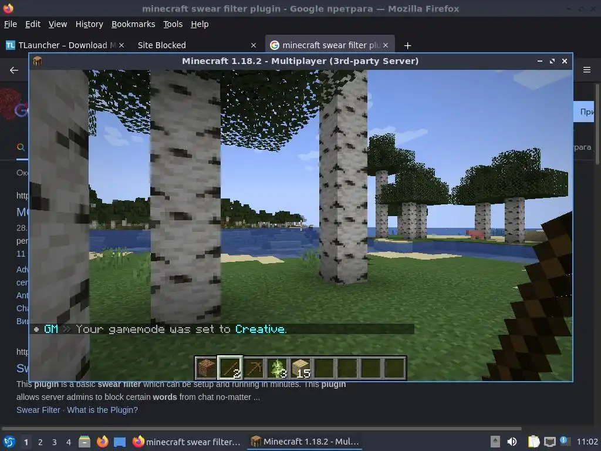Open the clipboard manager tray icon
Viewport: 601px width, 451px height.
pos(534,442)
